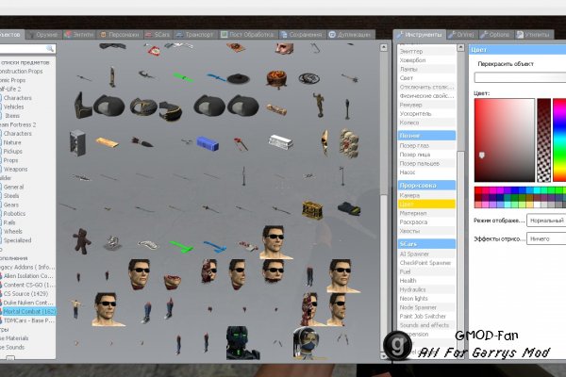Image resolution: width=566 pixels, height=377 pixels.
Task: Spawn the T-pose yellow shirt character
Action: 75,309
